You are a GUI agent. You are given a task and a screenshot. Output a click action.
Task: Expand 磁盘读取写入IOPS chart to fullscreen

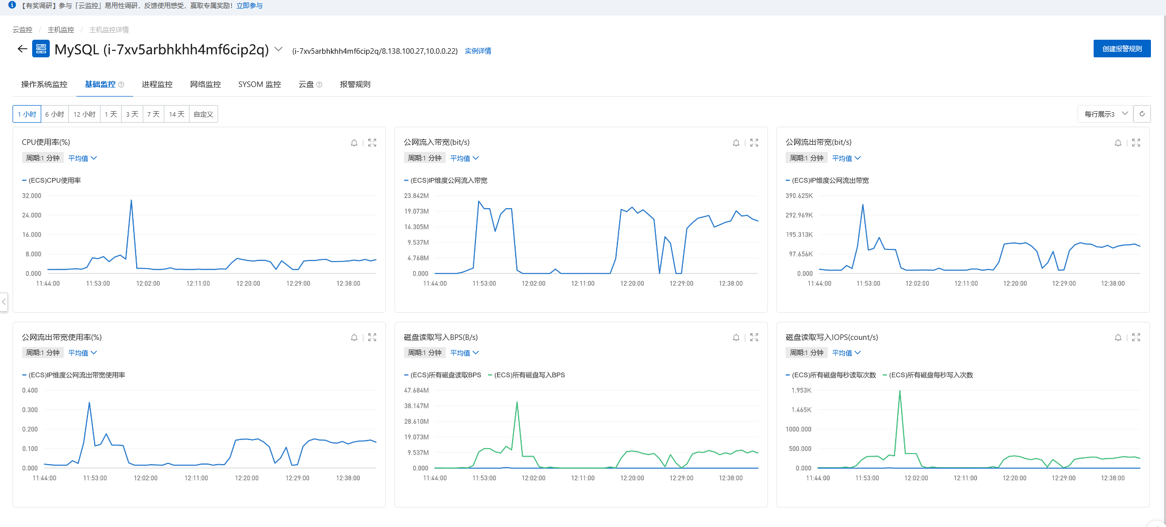(1136, 337)
